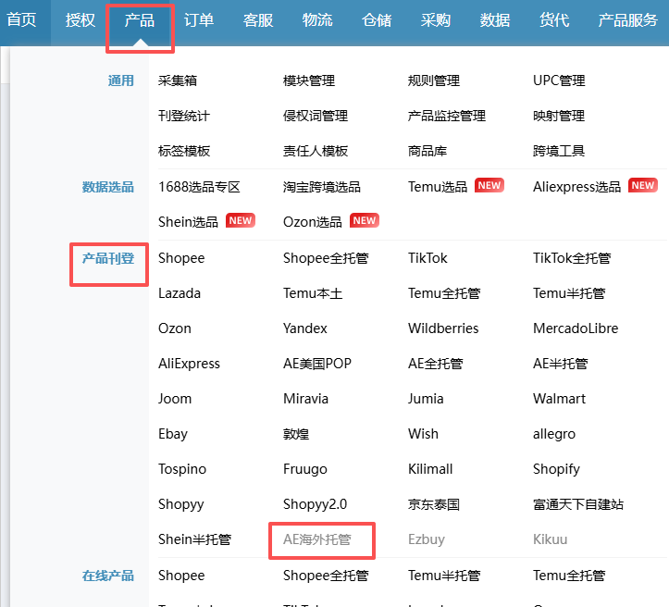This screenshot has height=607, width=669.
Task: Select 物流 in the top navigation bar
Action: click(x=317, y=20)
